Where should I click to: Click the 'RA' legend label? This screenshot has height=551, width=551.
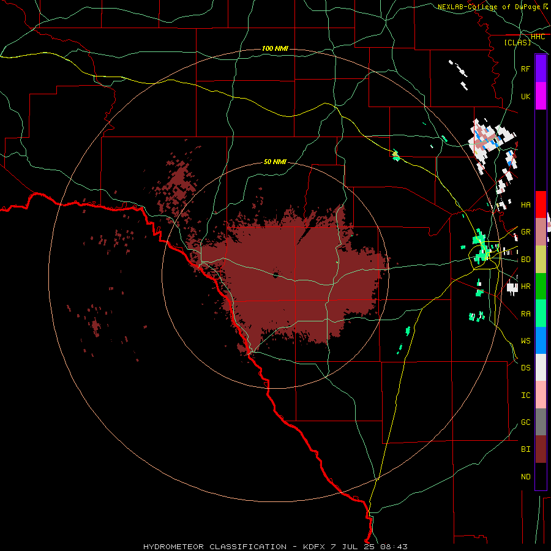(525, 314)
